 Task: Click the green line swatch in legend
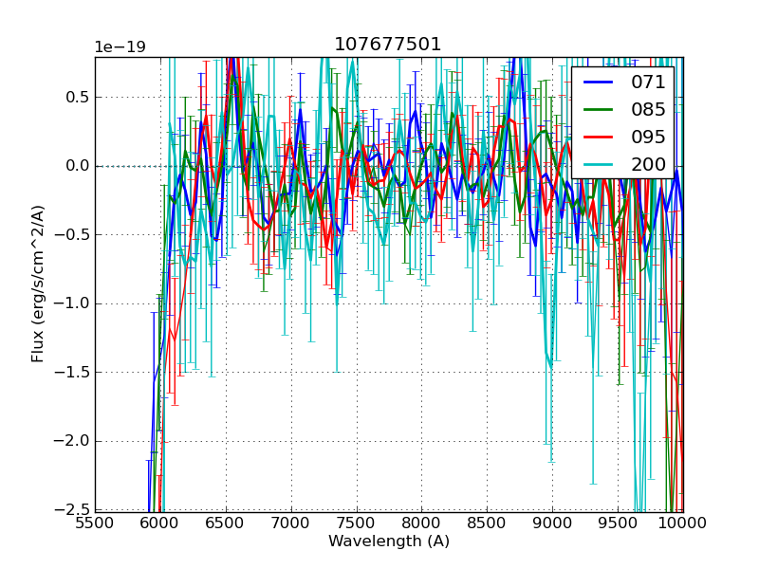pos(600,110)
